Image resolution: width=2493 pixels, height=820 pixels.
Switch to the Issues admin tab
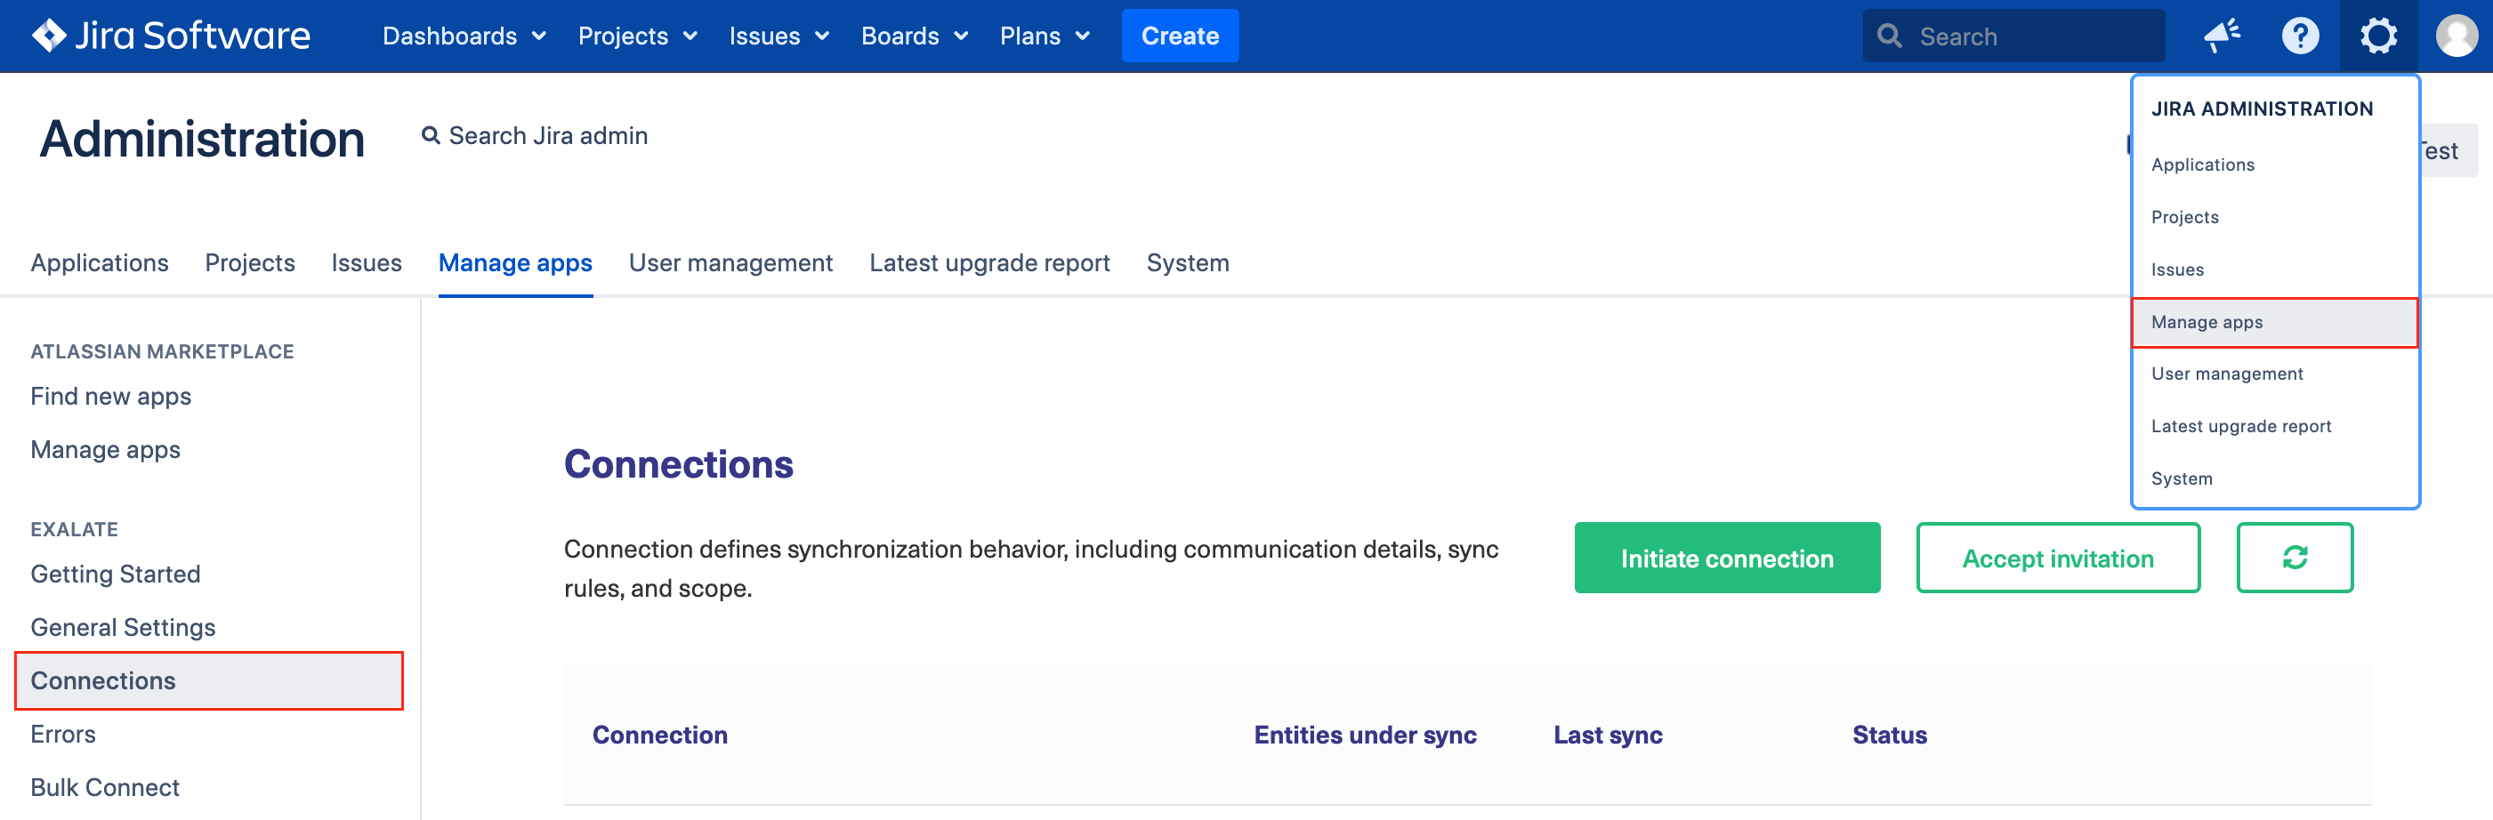(366, 263)
